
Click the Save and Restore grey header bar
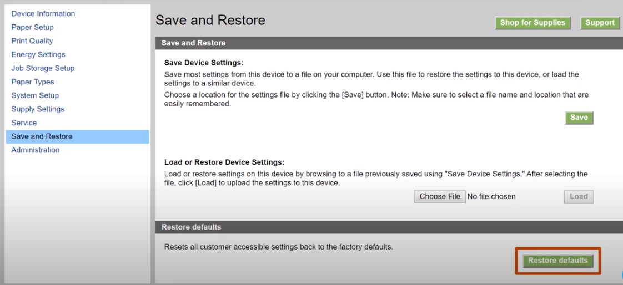click(x=389, y=43)
